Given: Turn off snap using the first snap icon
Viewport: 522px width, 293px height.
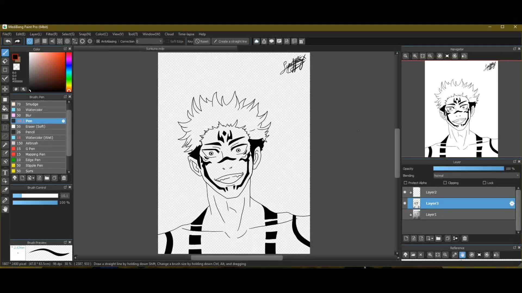Looking at the screenshot, I should tap(30, 41).
